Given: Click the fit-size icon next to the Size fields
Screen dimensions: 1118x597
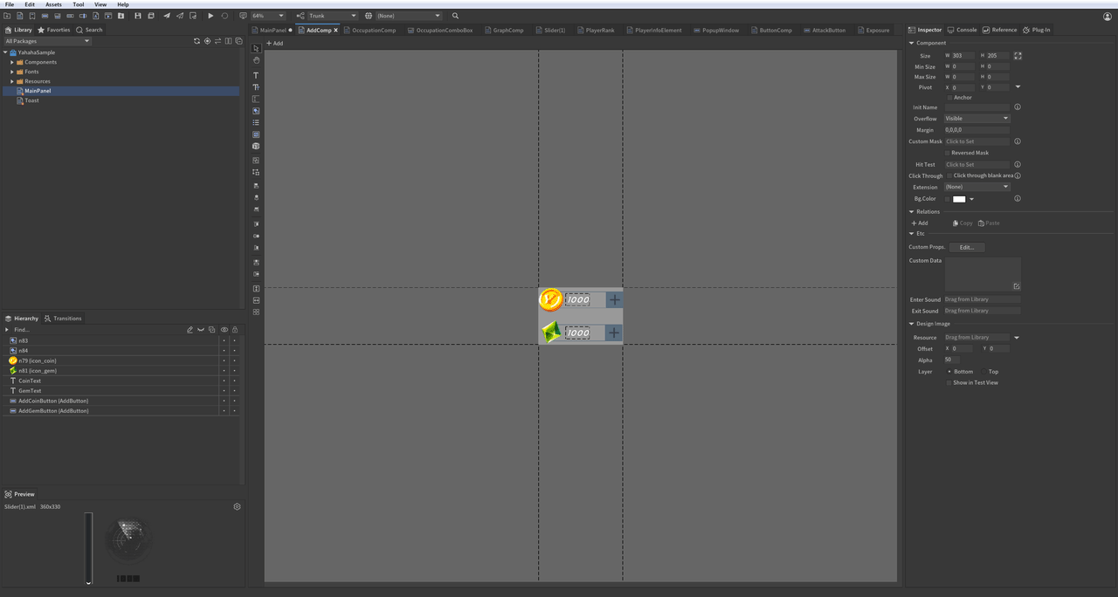Looking at the screenshot, I should 1018,56.
